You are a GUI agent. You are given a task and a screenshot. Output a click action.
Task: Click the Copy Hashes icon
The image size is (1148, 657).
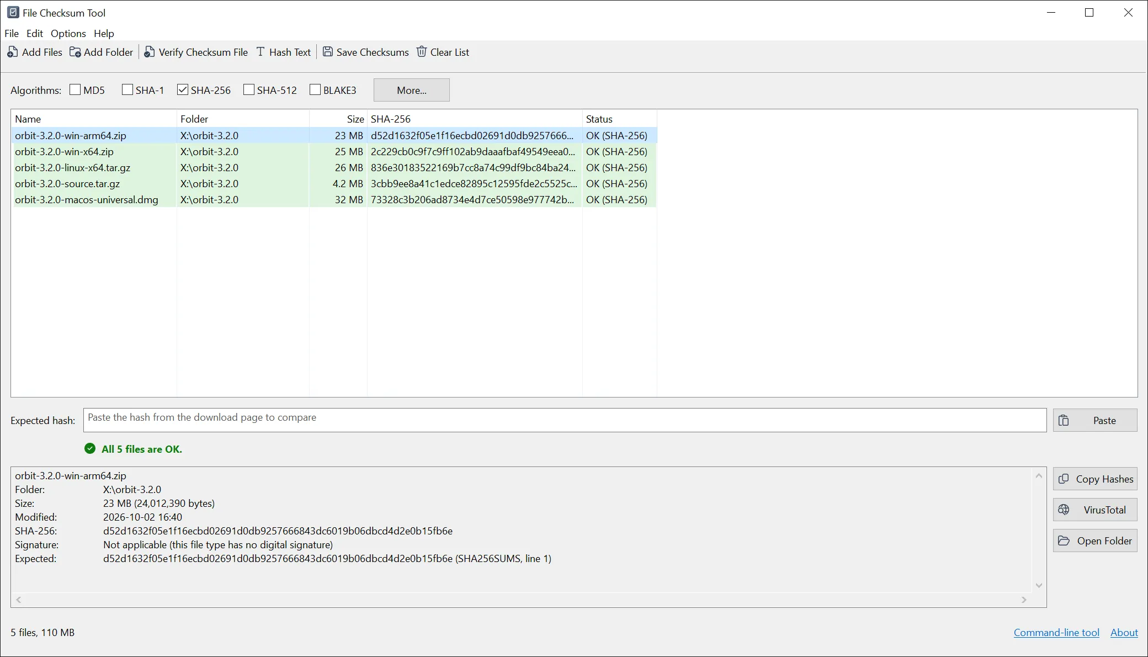1064,479
